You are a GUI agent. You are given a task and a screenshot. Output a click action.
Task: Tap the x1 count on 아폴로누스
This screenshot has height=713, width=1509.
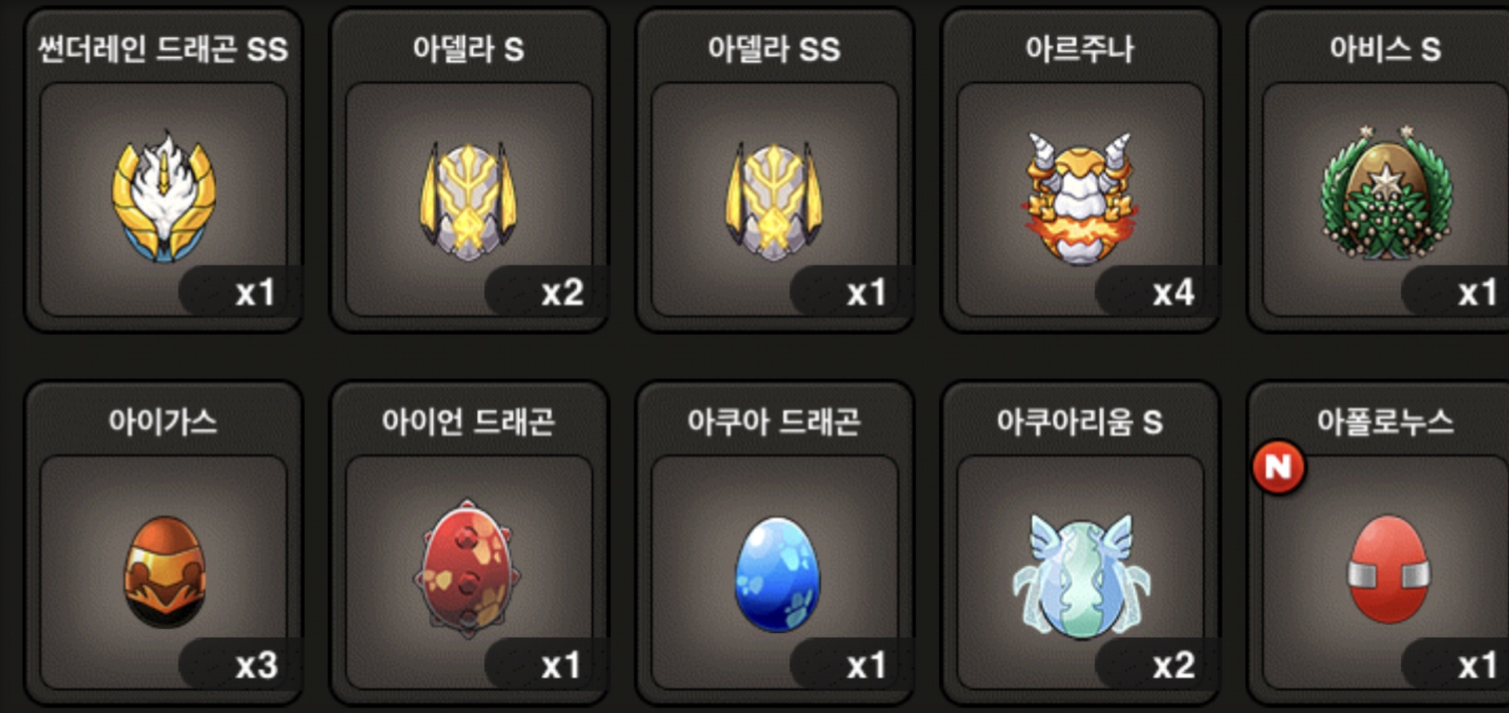(1478, 666)
